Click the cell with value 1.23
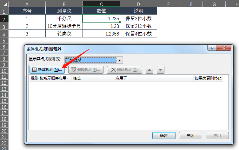This screenshot has height=150, width=239. tap(101, 26)
